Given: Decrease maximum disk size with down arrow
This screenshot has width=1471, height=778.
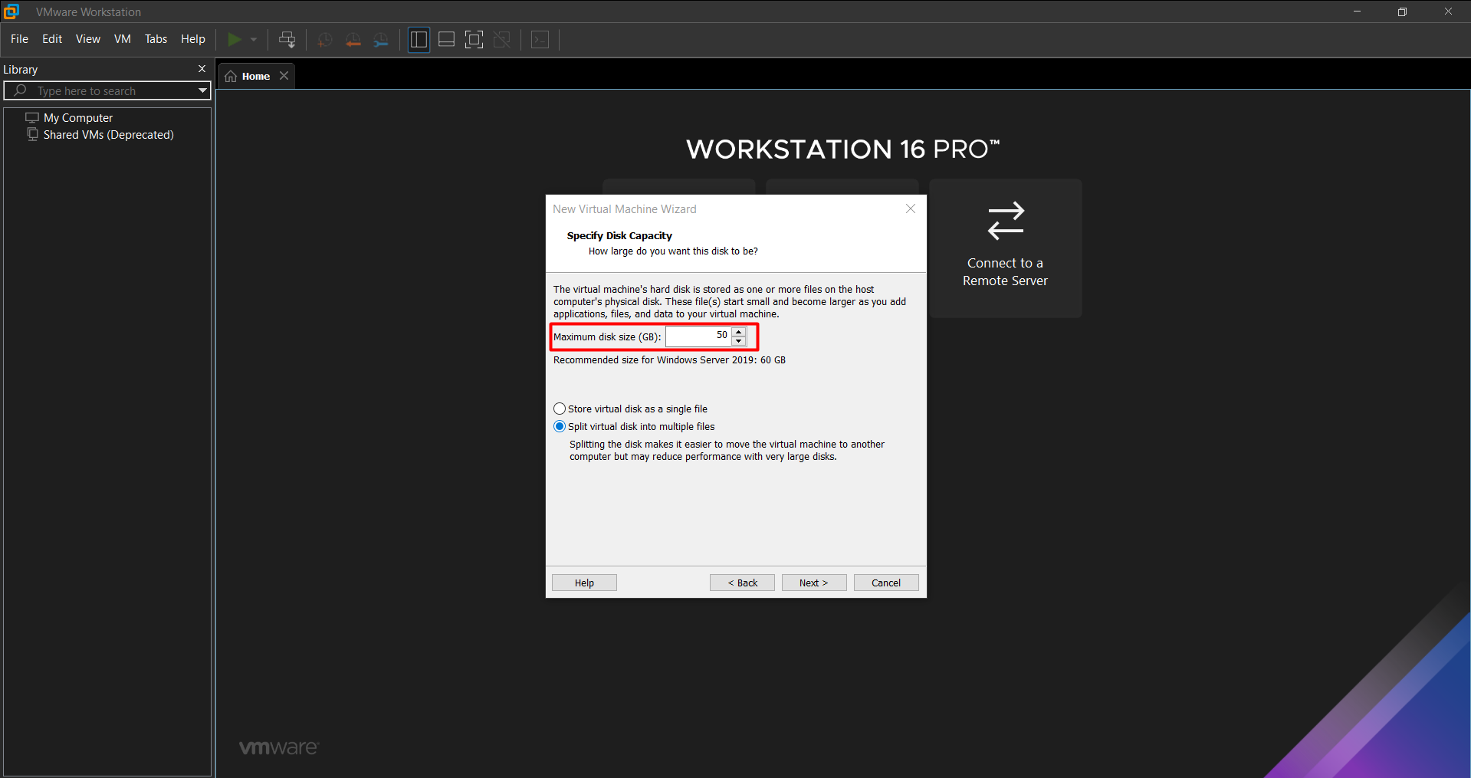Looking at the screenshot, I should (x=739, y=341).
